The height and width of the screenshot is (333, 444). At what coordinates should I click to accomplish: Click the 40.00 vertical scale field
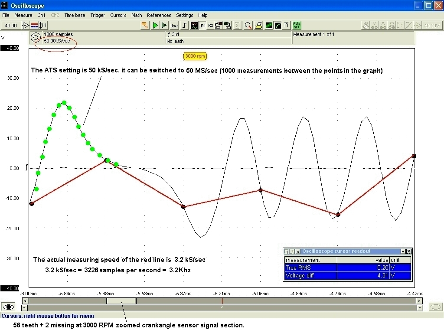(11, 25)
